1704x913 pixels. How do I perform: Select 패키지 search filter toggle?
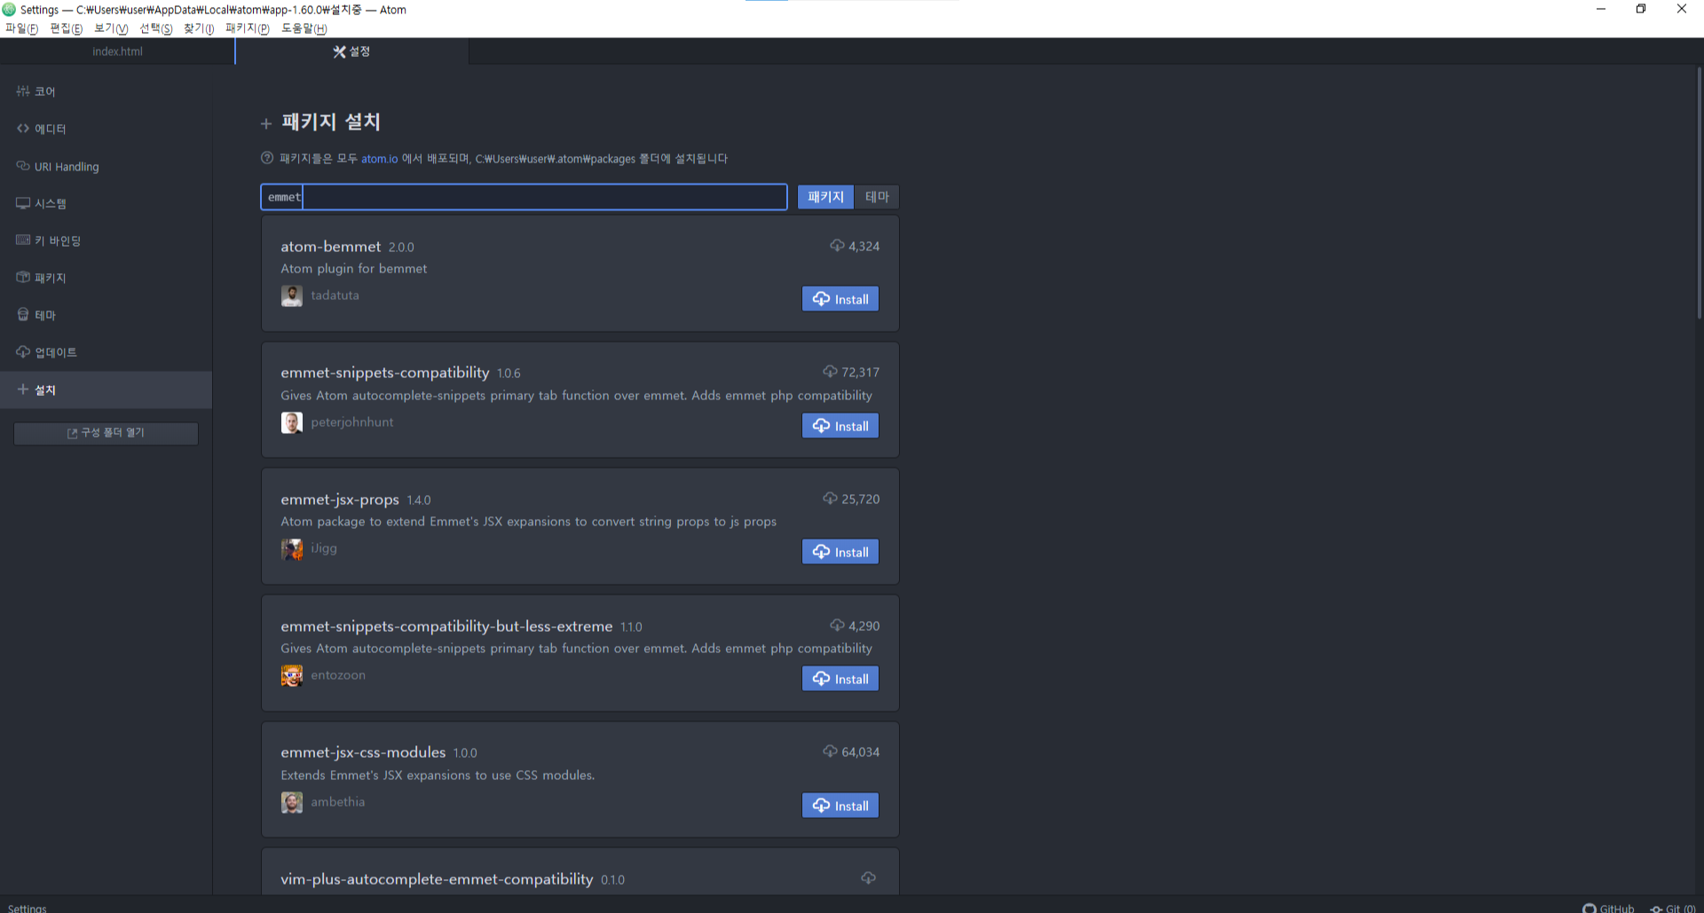click(825, 197)
